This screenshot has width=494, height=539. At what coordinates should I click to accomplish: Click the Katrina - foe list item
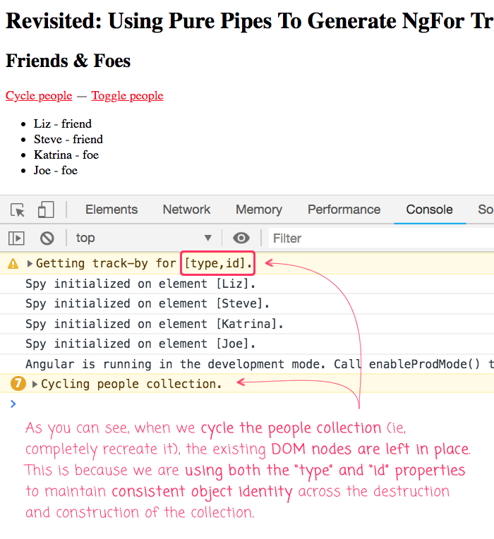point(66,155)
